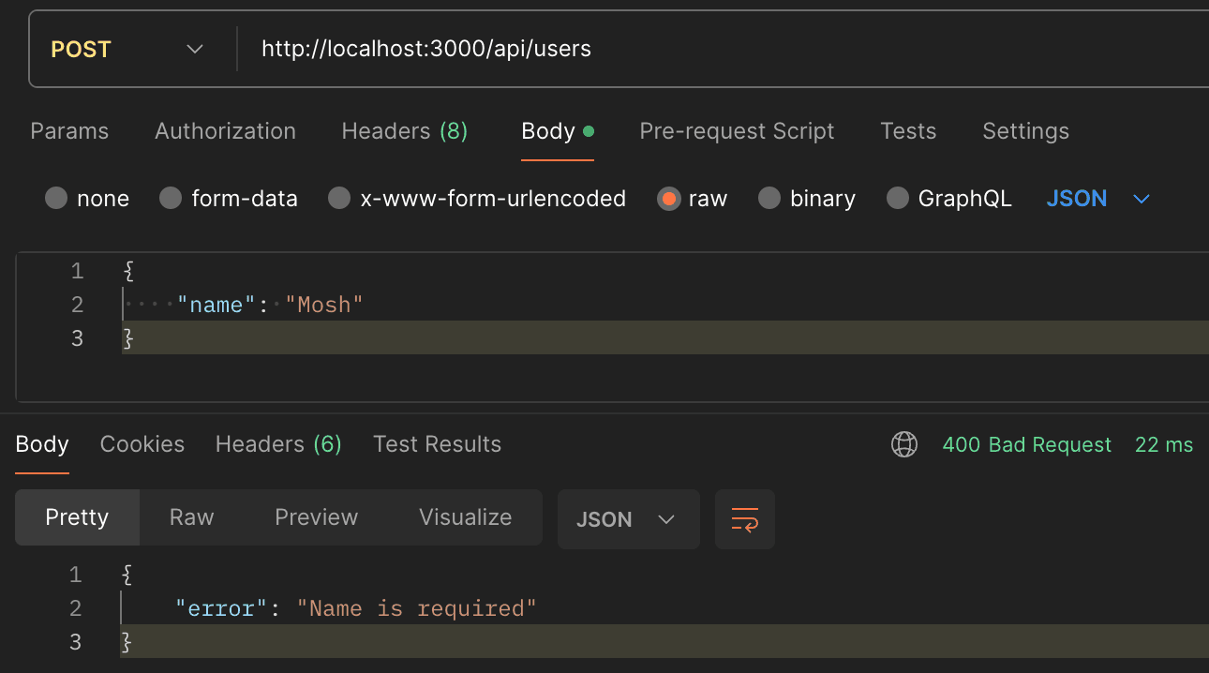Screen dimensions: 1209x673
Task: Select the binary body type
Action: (x=806, y=198)
